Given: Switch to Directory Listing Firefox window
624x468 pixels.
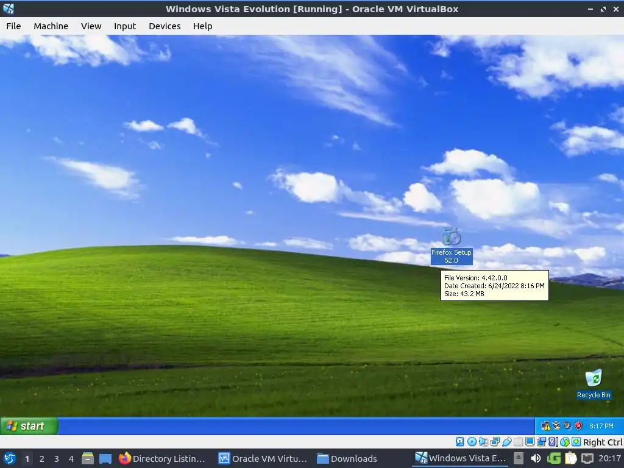Looking at the screenshot, I should [162, 458].
